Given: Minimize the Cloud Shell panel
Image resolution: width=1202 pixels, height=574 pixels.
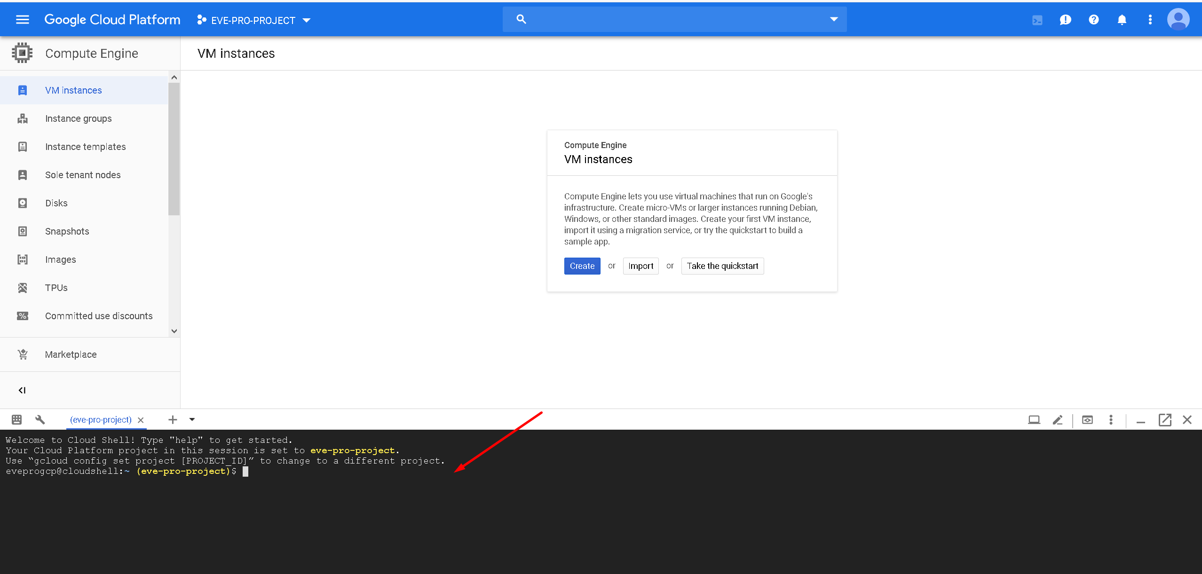Looking at the screenshot, I should coord(1140,421).
